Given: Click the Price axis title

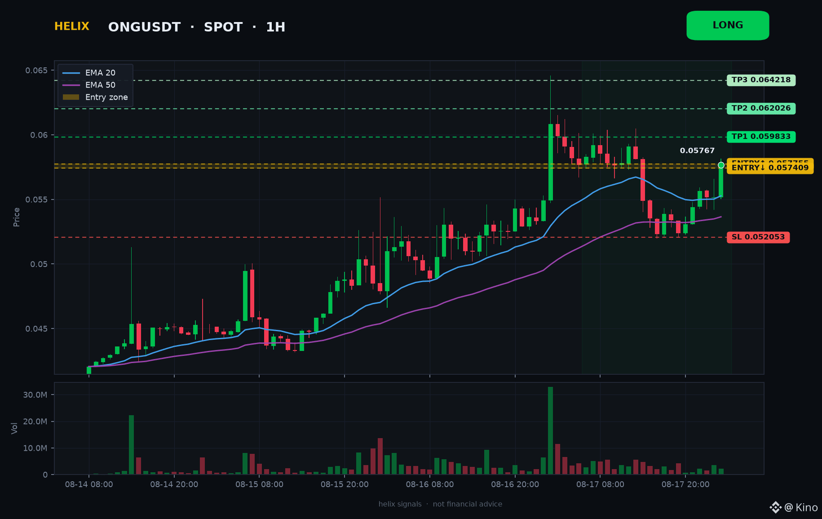Looking at the screenshot, I should [x=17, y=217].
